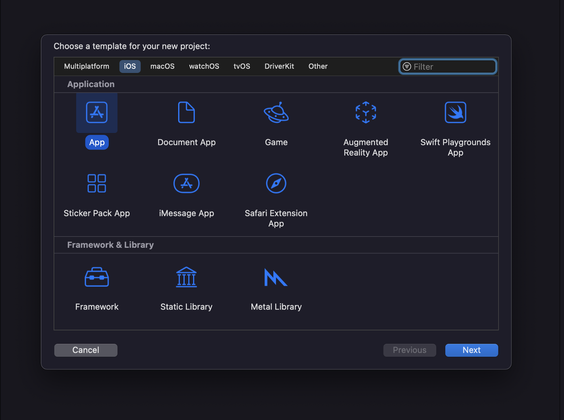Choose the Sticker Pack App icon
Screen dimensions: 564x420
tap(97, 183)
